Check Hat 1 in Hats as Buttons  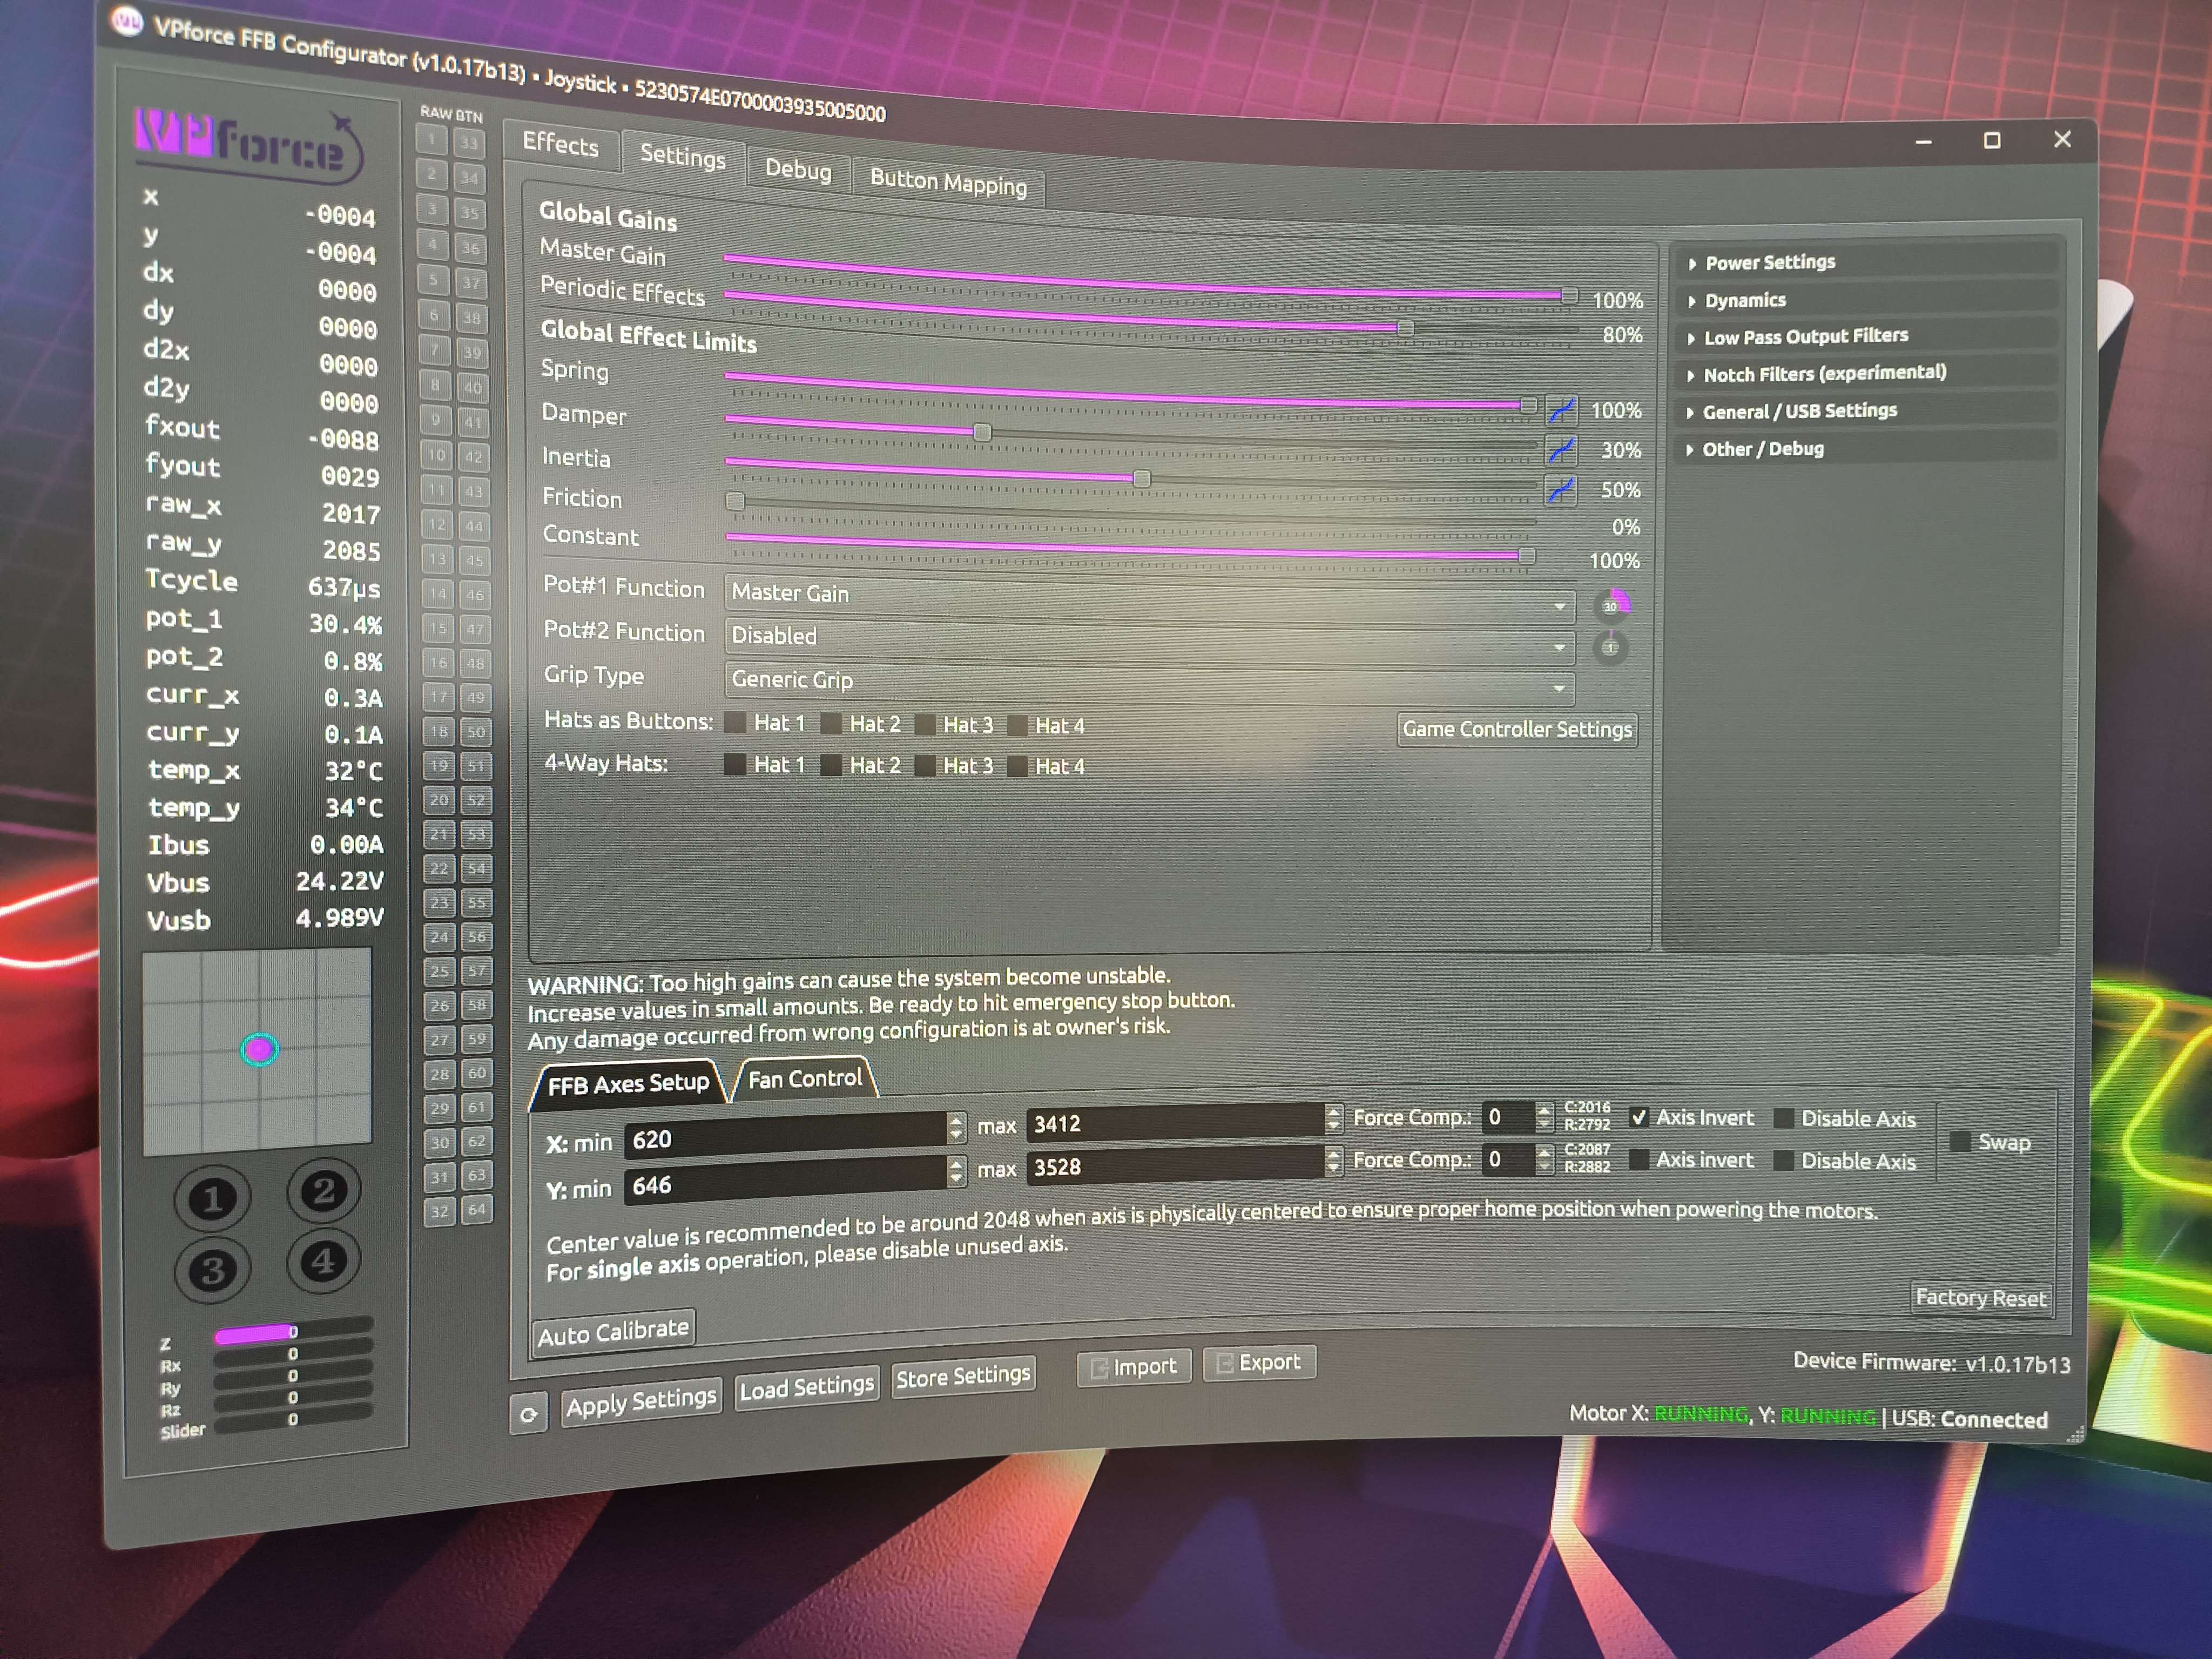coord(735,722)
